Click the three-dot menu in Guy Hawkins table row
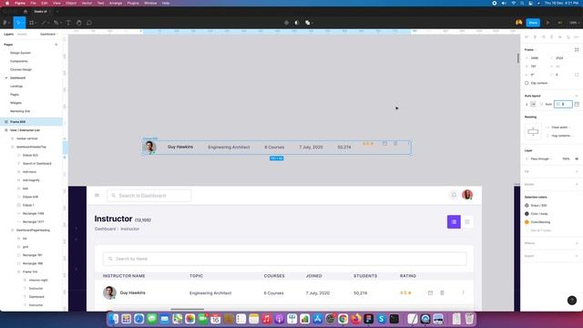Screen dimensions: 583x328 pos(463,293)
